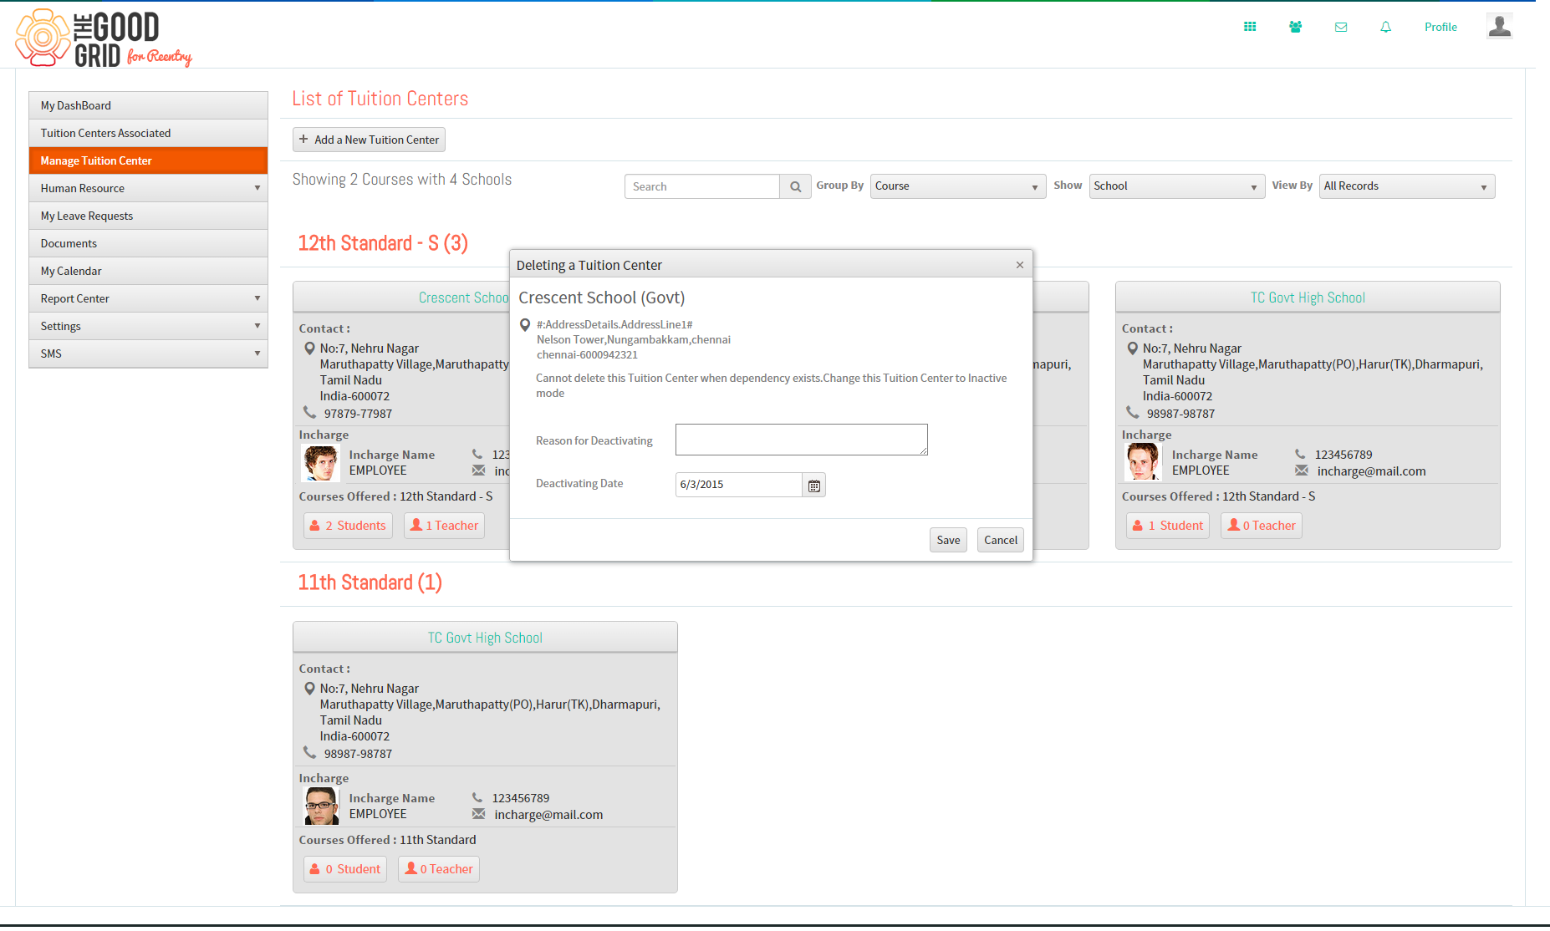Screen dimensions: 1550x931
Task: Click the Save button in dialog
Action: (948, 540)
